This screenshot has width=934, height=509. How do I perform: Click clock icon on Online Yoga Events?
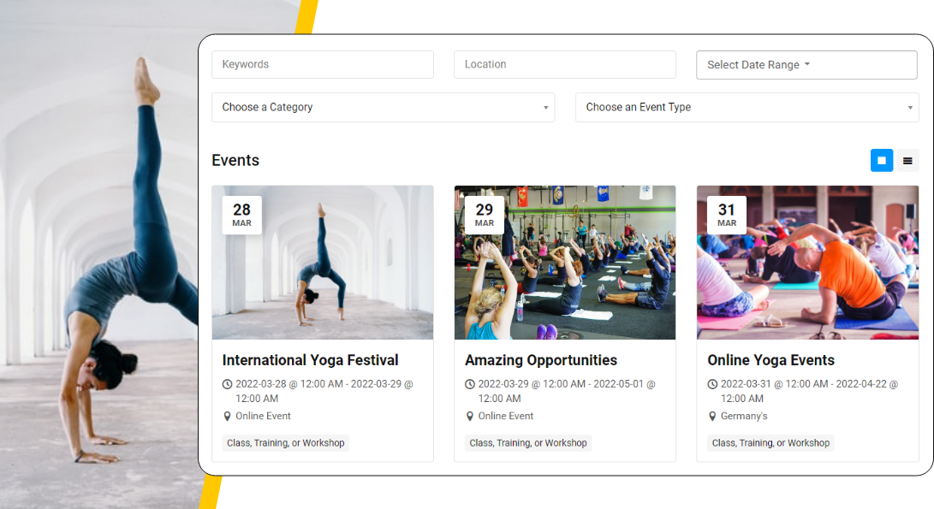712,385
